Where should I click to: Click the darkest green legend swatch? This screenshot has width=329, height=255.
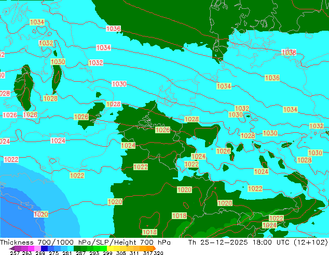point(77,248)
